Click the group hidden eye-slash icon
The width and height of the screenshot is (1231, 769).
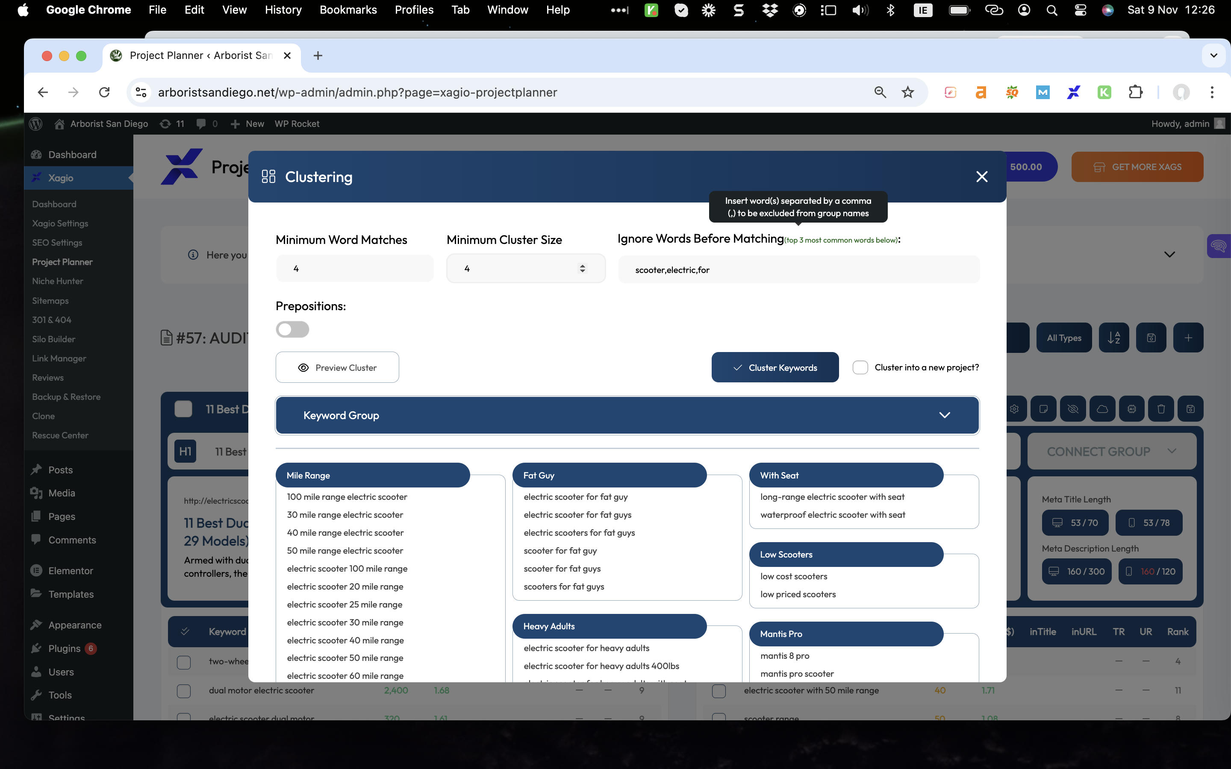[x=1073, y=409]
